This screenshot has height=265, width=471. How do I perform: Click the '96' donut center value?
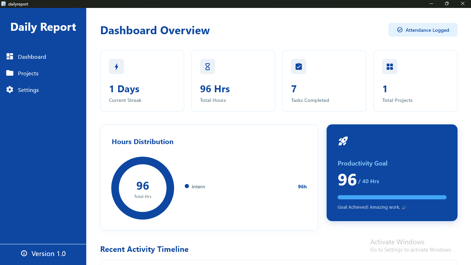[143, 186]
